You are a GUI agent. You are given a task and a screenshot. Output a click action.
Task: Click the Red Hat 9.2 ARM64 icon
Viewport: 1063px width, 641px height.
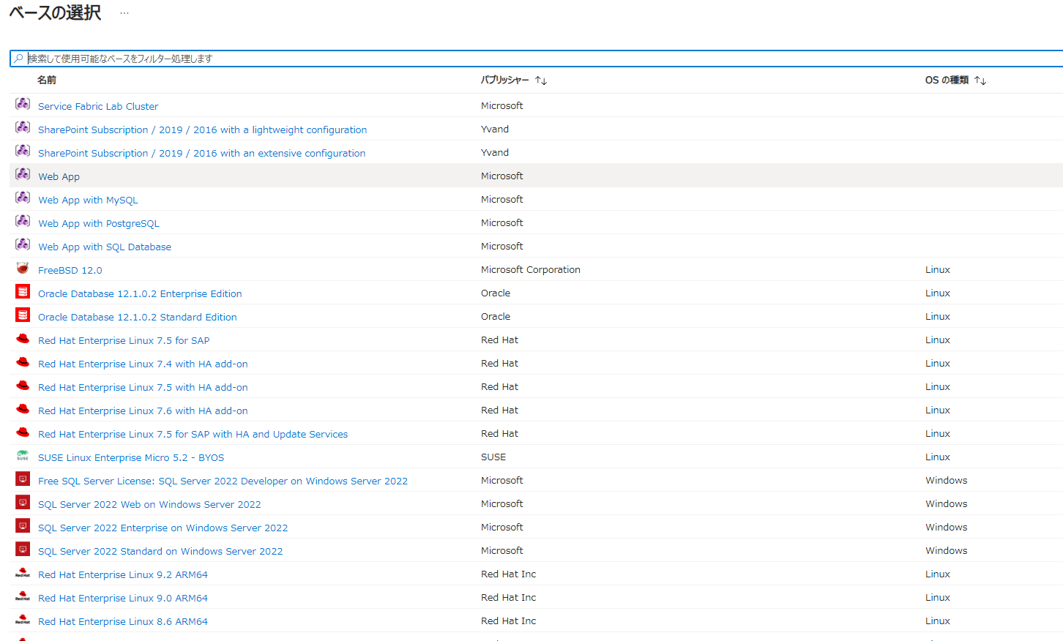coord(23,573)
